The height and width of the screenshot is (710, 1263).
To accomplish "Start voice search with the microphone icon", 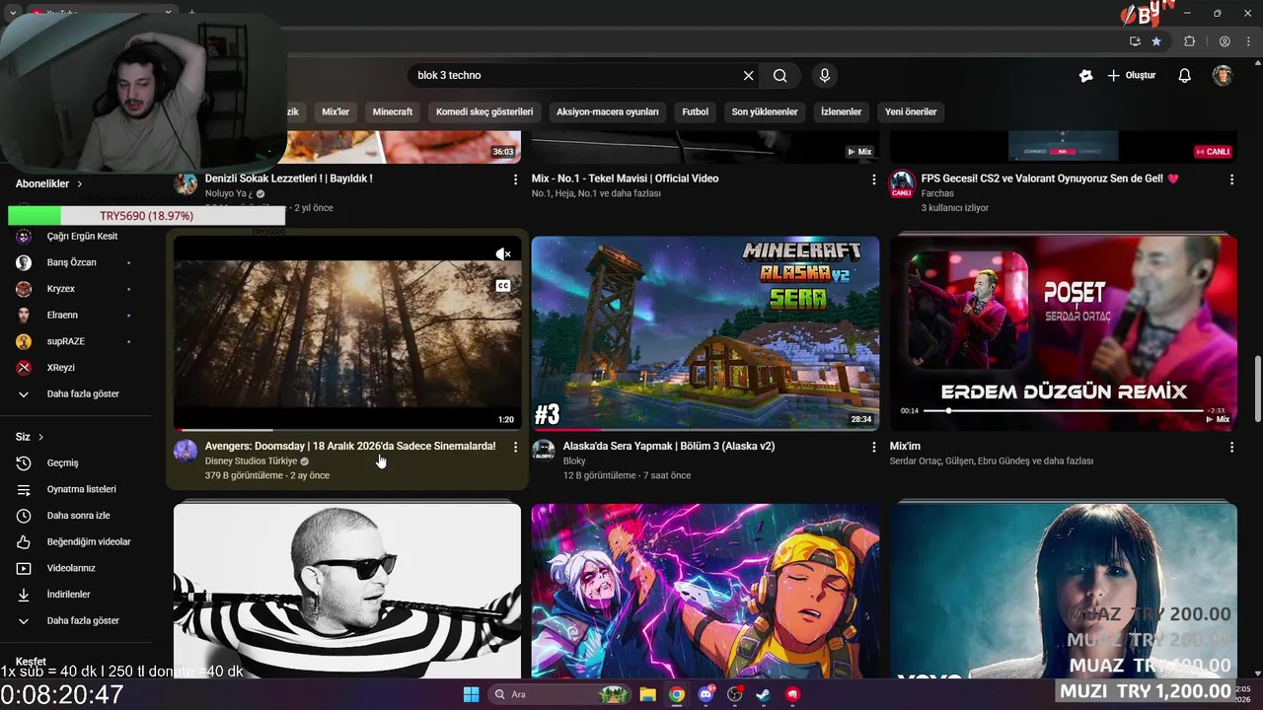I will 825,75.
